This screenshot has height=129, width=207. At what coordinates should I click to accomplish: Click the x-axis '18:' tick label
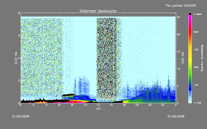(137, 105)
